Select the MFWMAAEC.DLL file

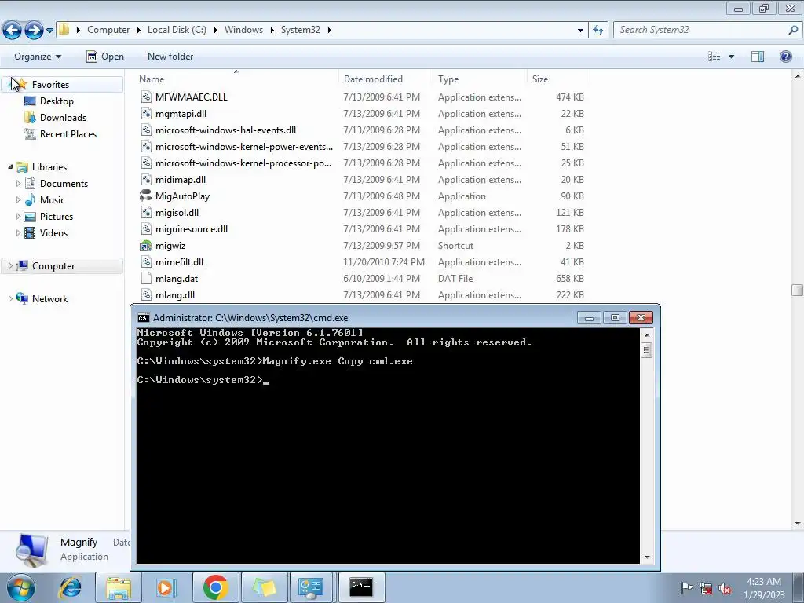click(192, 97)
